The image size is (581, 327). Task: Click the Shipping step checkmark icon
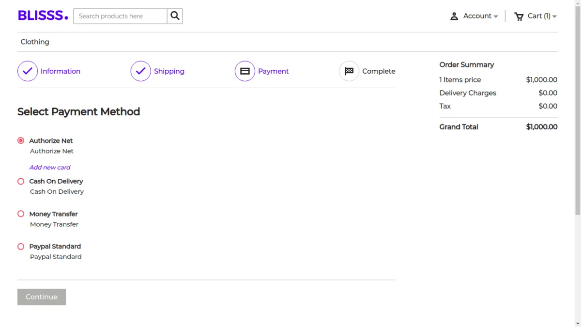click(140, 71)
